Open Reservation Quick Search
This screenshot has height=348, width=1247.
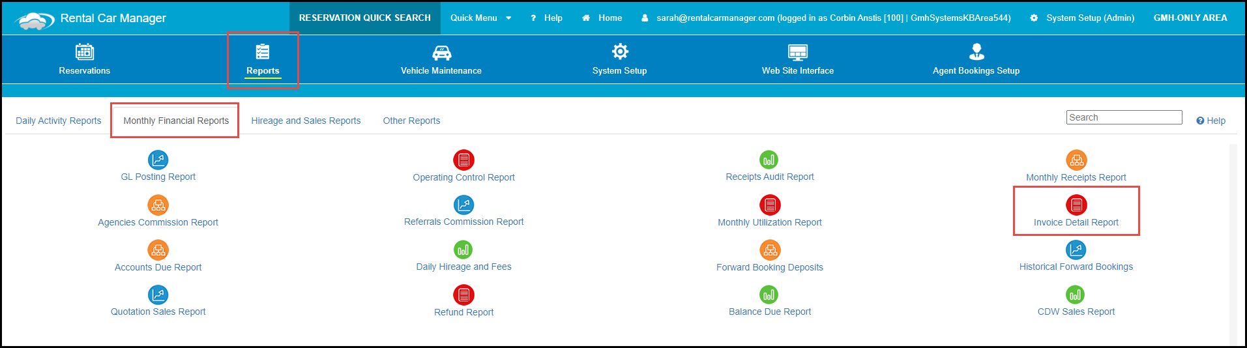click(x=365, y=18)
